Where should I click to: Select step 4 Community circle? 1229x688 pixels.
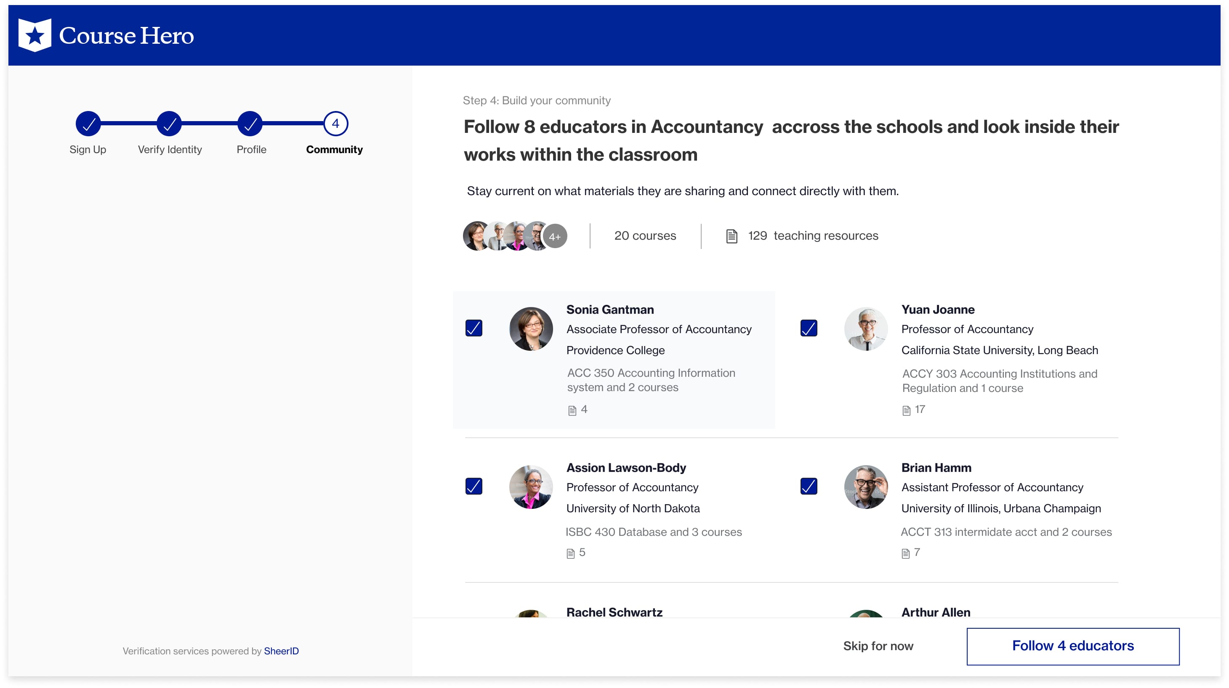point(335,124)
